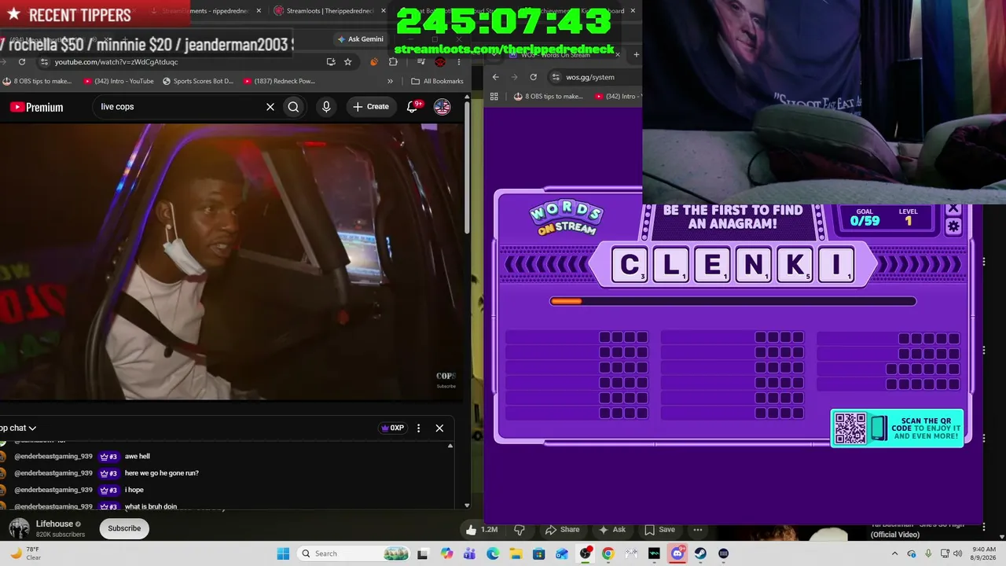Start voice search with the microphone icon
The width and height of the screenshot is (1006, 566).
pos(326,107)
